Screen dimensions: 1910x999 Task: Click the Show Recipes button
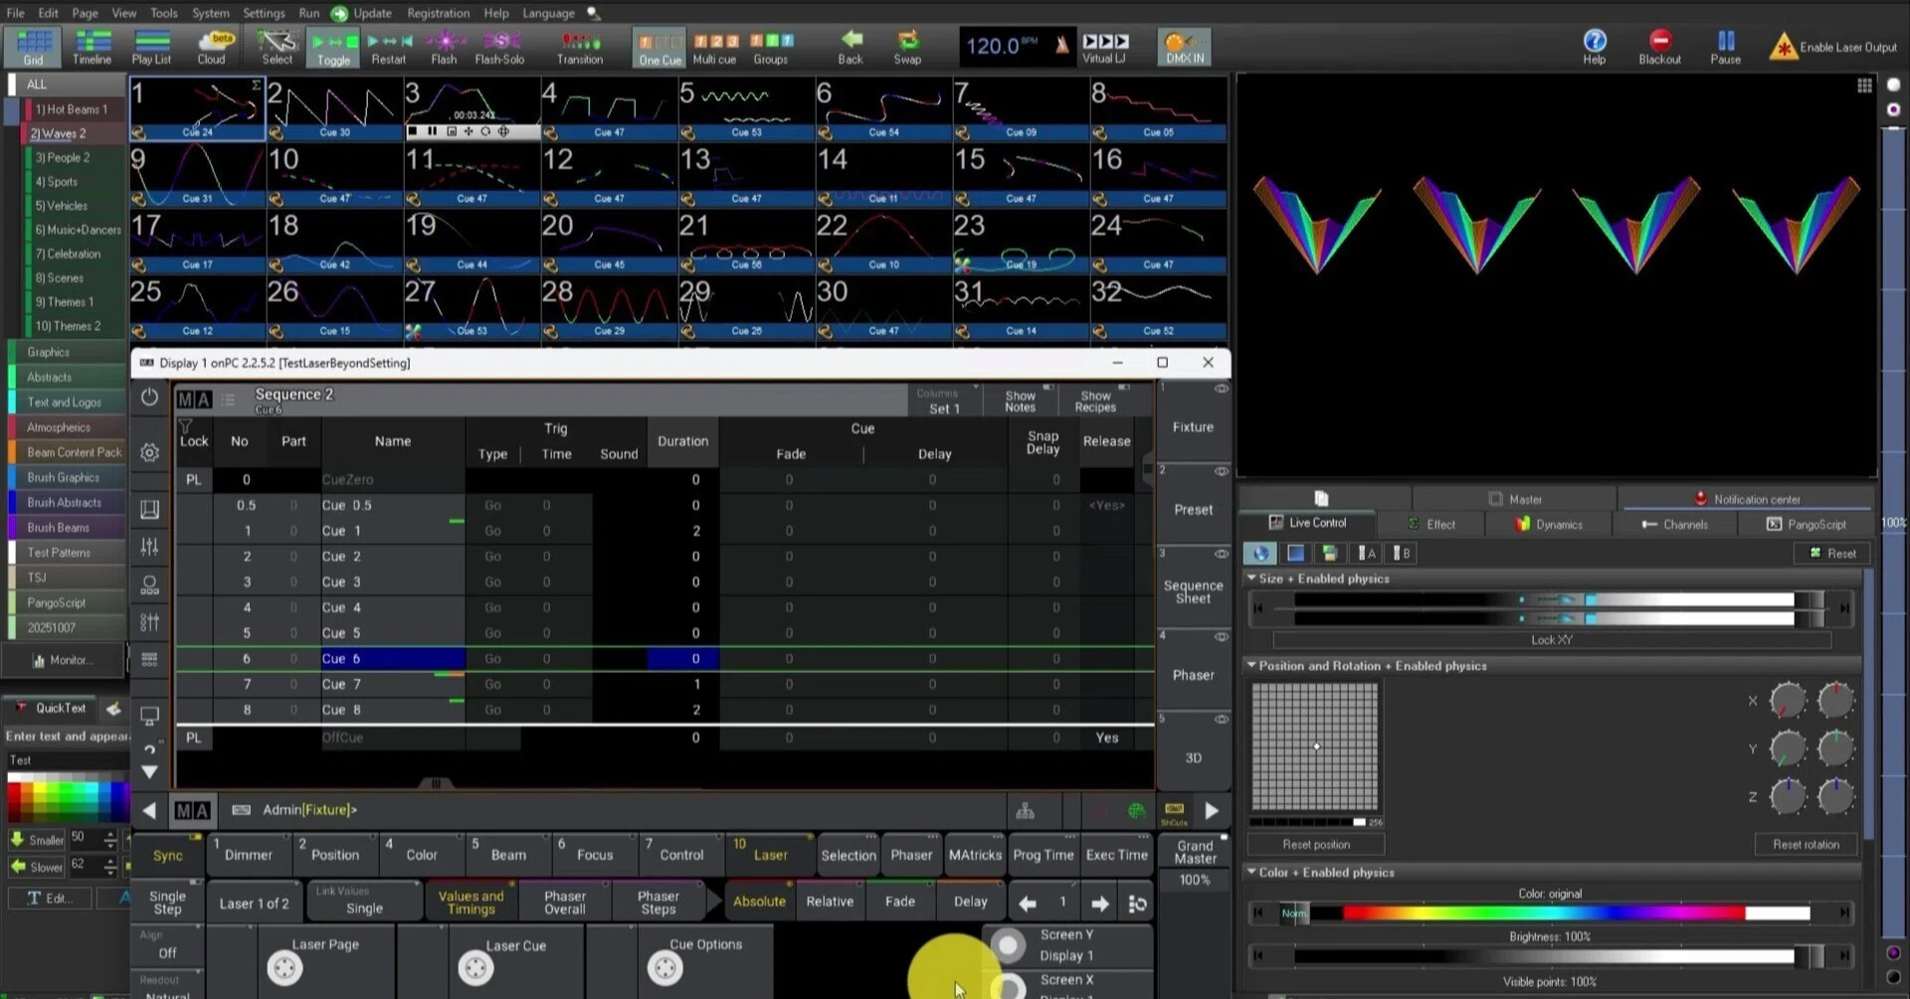point(1095,401)
